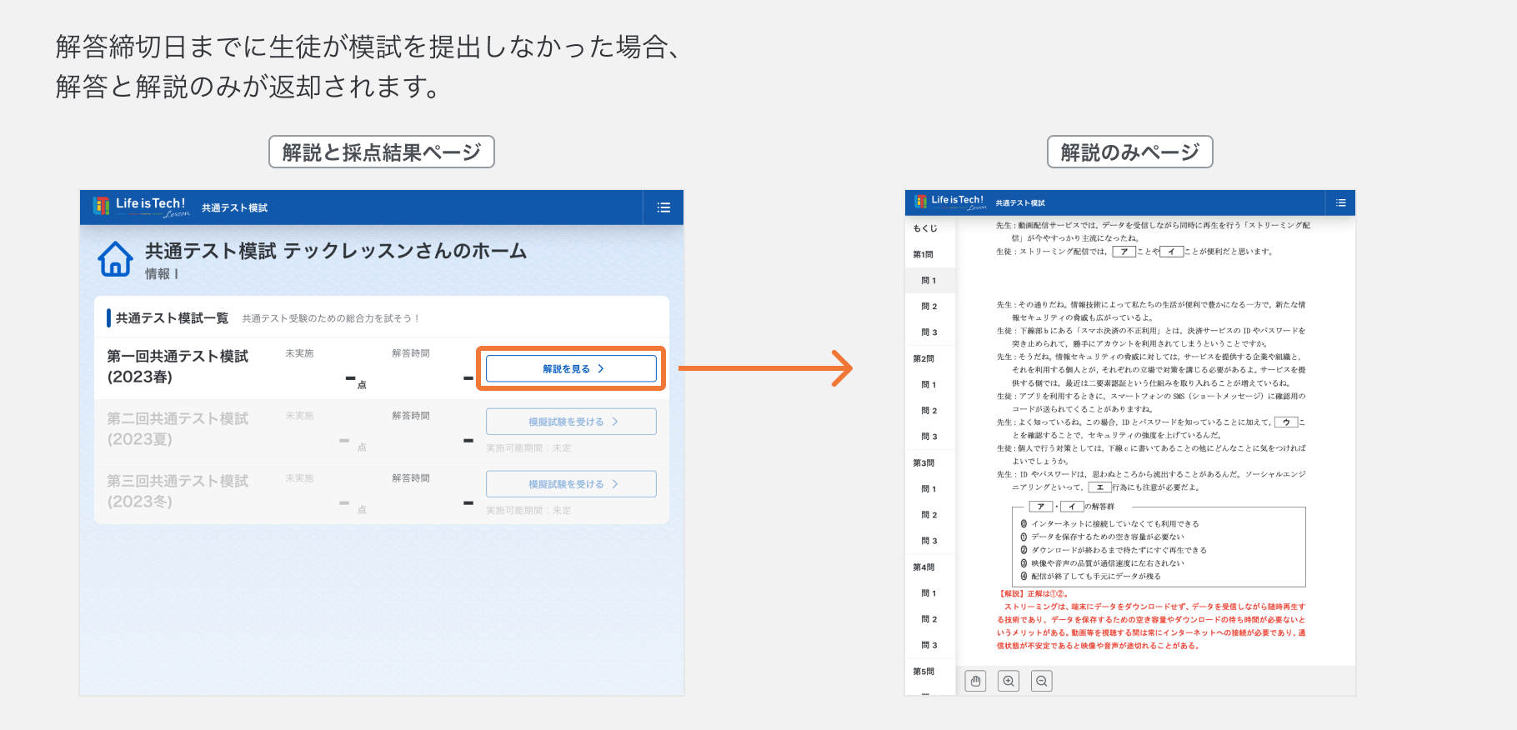Click the 解説のみページ caption label
The image size is (1517, 730).
[x=1130, y=152]
